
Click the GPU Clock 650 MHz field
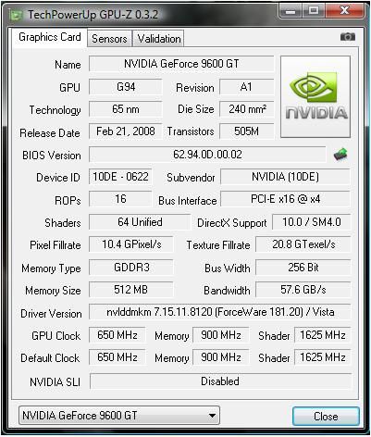(x=117, y=335)
